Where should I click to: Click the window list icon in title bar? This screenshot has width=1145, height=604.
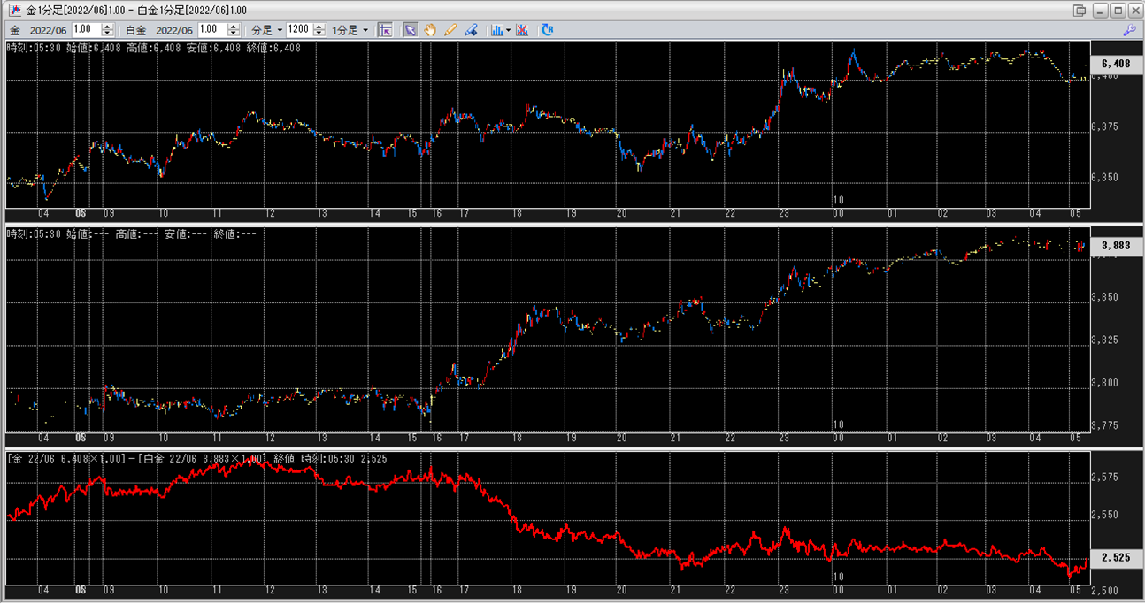(x=1079, y=10)
